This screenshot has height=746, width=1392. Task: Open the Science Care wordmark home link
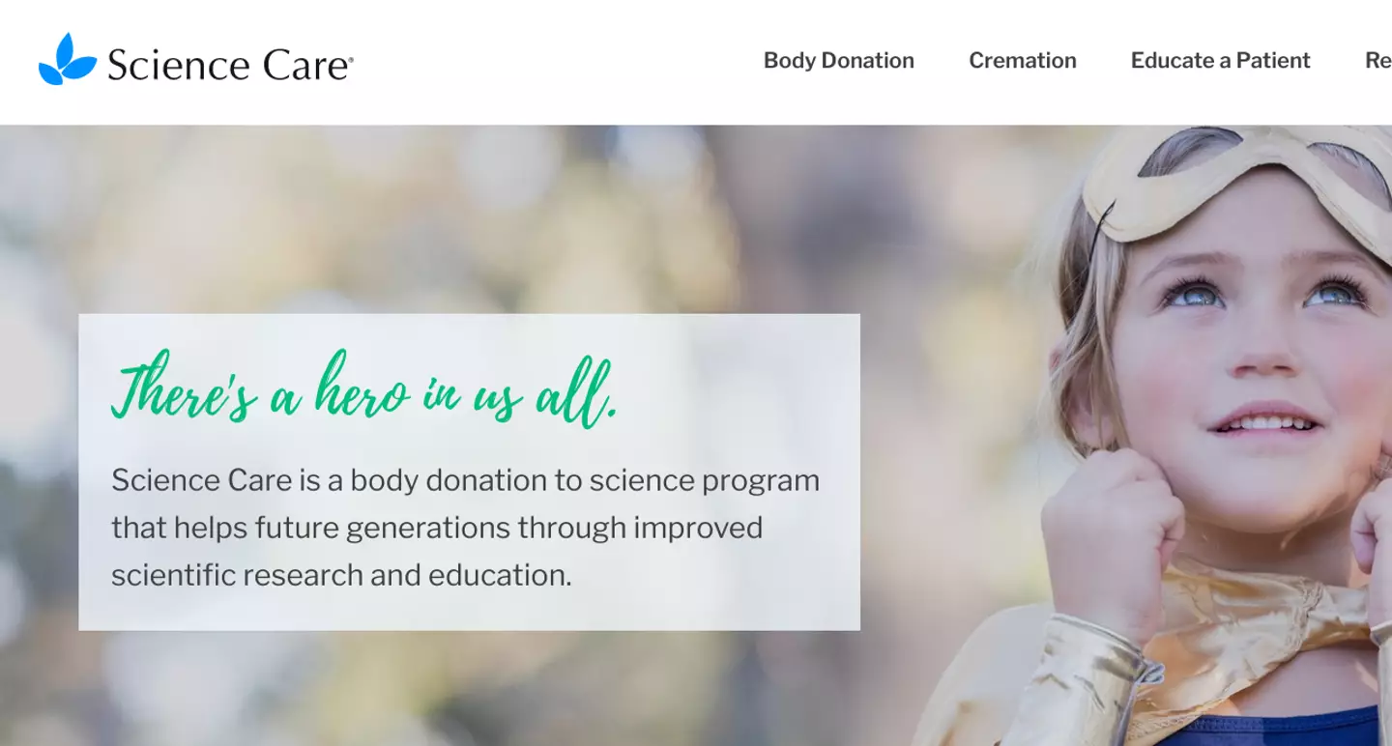pos(230,65)
